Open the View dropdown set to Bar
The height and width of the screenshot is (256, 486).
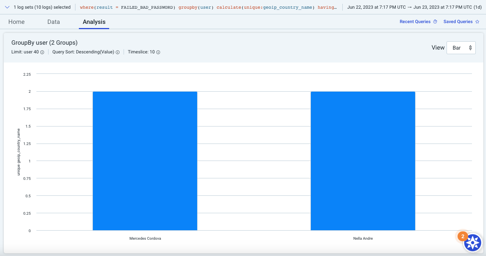point(461,48)
